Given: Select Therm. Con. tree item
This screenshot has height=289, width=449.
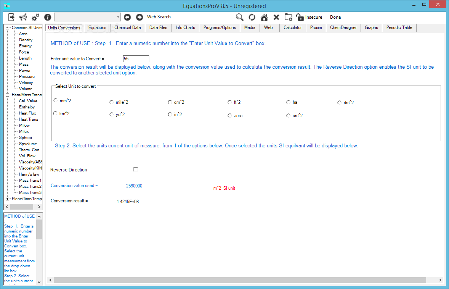Looking at the screenshot, I should (29, 150).
